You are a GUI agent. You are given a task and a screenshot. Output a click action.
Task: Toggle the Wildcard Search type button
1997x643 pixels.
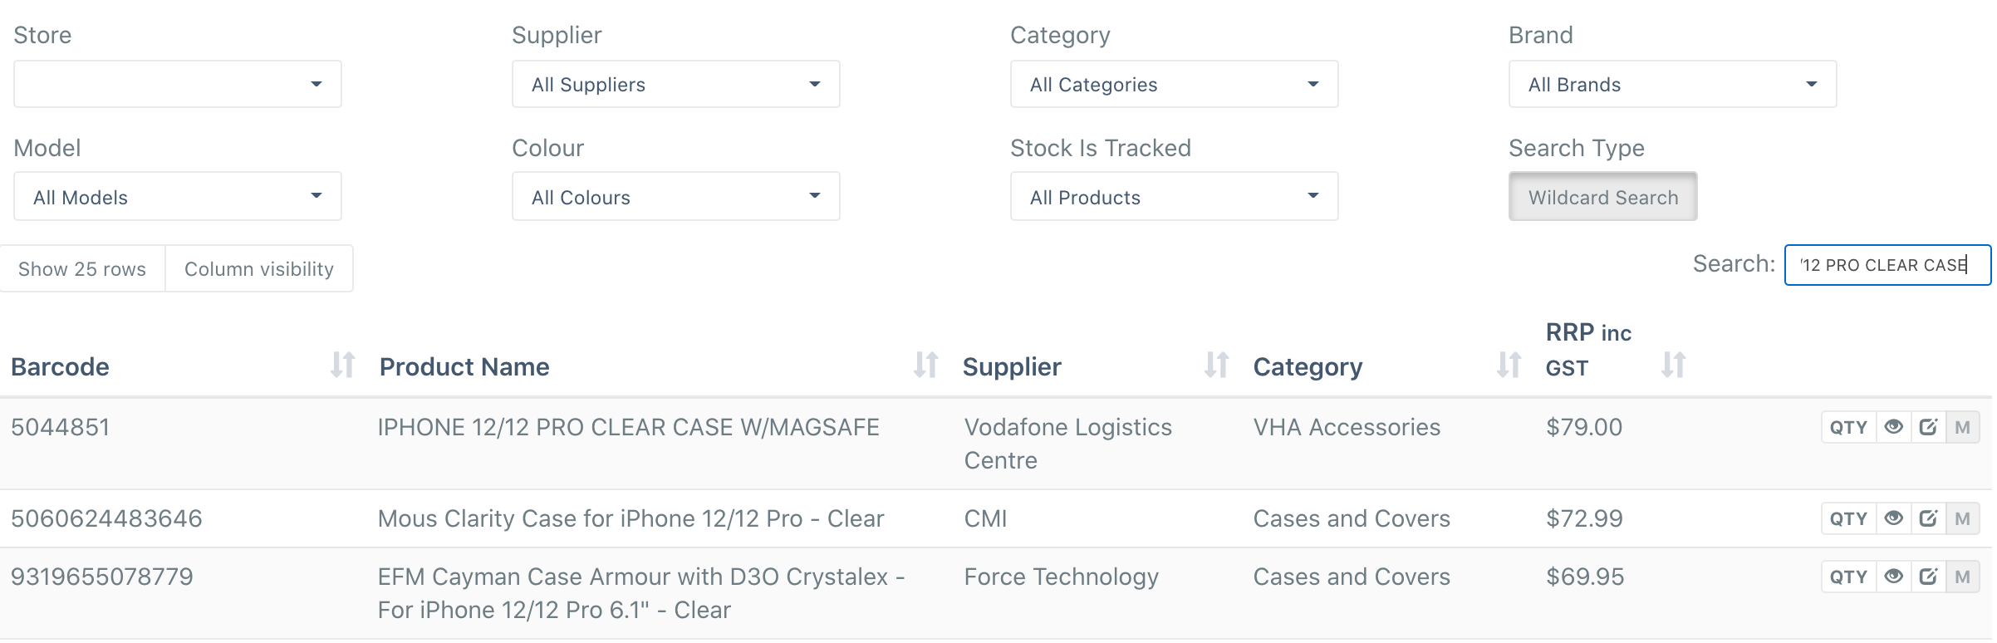point(1603,197)
